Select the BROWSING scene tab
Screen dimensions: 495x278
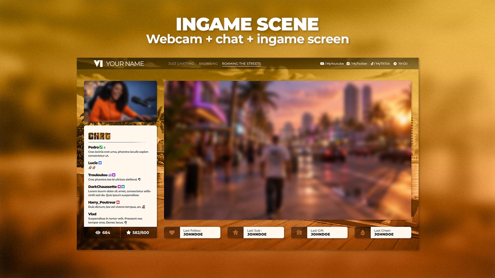click(208, 64)
